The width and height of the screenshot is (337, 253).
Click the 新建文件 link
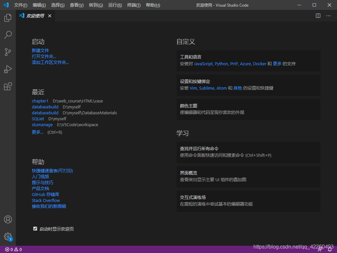click(40, 50)
